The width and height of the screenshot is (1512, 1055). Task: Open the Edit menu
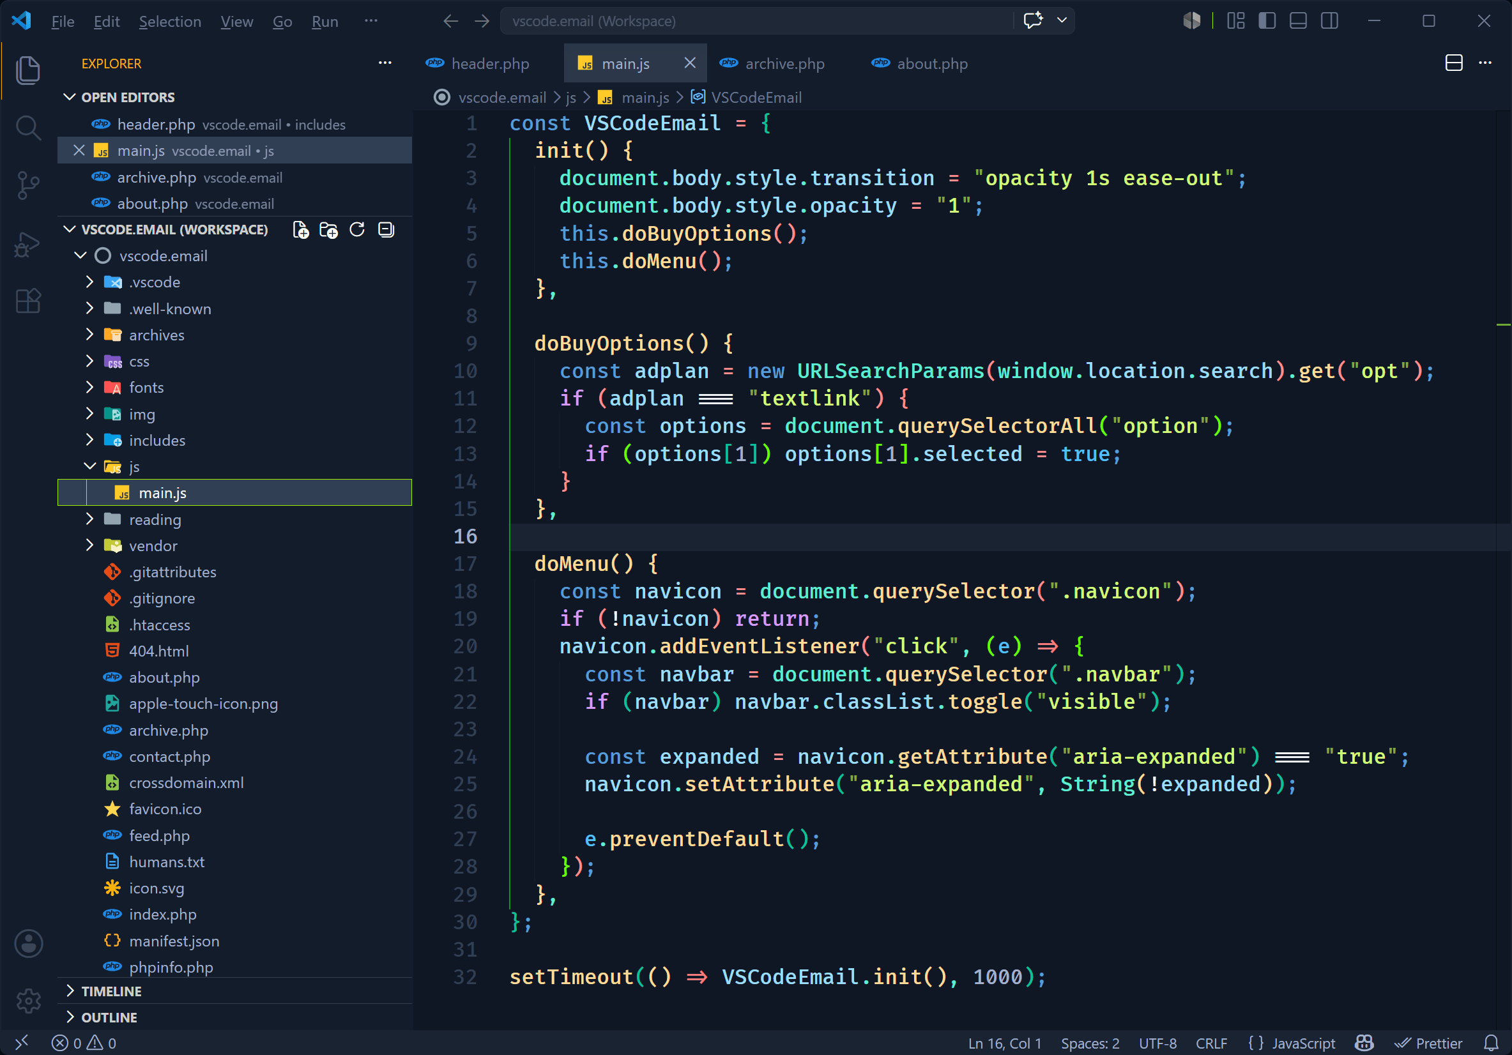[107, 21]
